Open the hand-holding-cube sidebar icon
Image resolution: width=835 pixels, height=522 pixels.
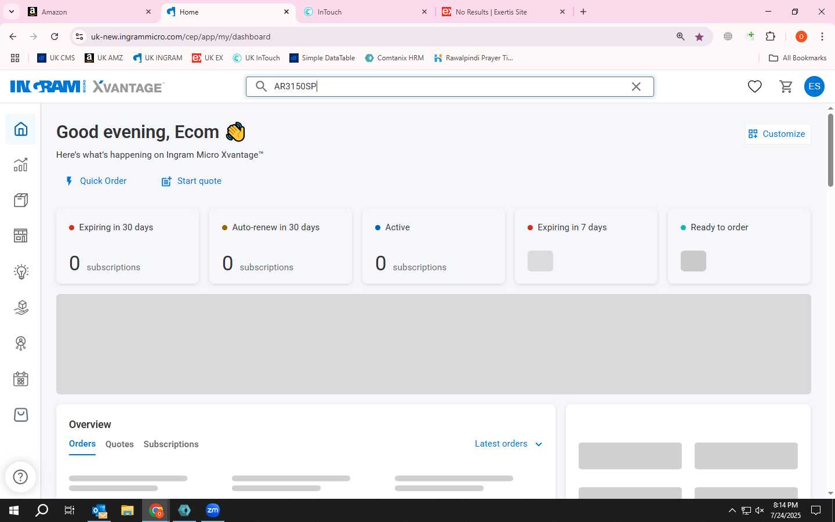21,307
